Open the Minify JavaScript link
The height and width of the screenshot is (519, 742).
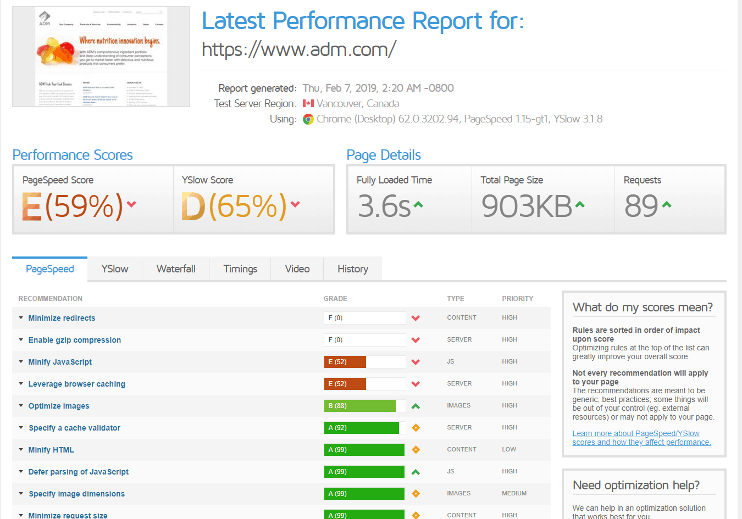pyautogui.click(x=60, y=362)
